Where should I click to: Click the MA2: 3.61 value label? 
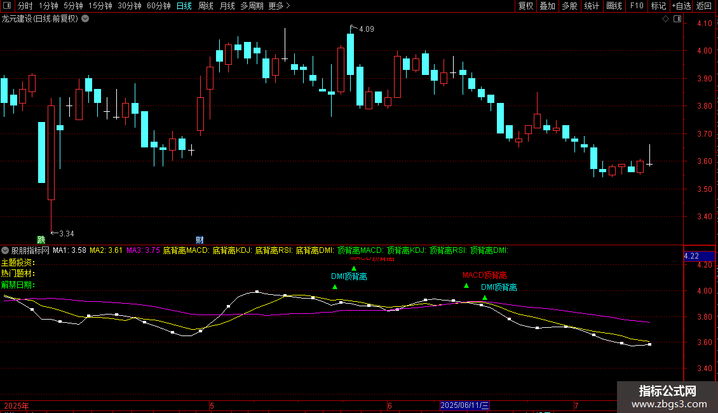point(105,250)
